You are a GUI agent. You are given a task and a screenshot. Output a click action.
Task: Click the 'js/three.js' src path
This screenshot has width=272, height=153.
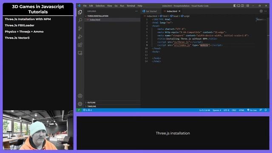click(181, 42)
